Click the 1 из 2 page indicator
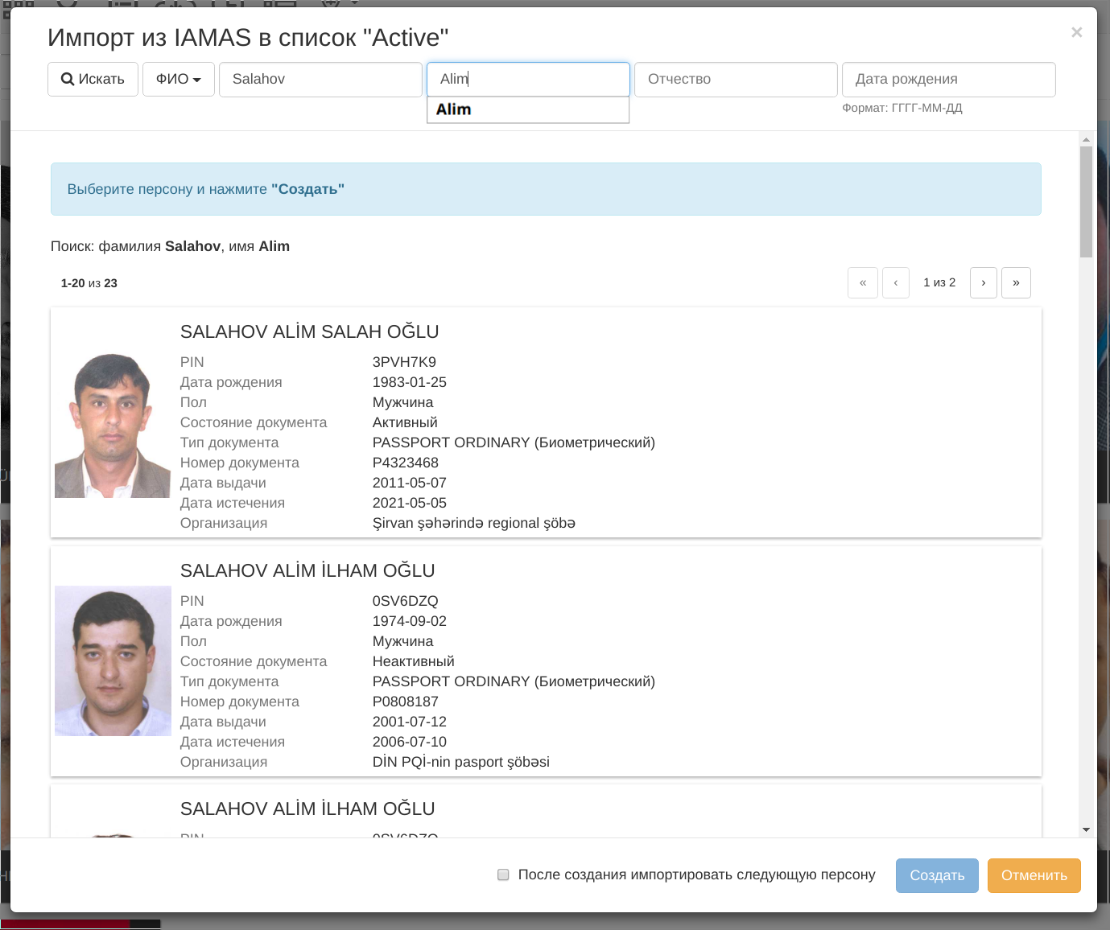The height and width of the screenshot is (930, 1110). pyautogui.click(x=939, y=282)
